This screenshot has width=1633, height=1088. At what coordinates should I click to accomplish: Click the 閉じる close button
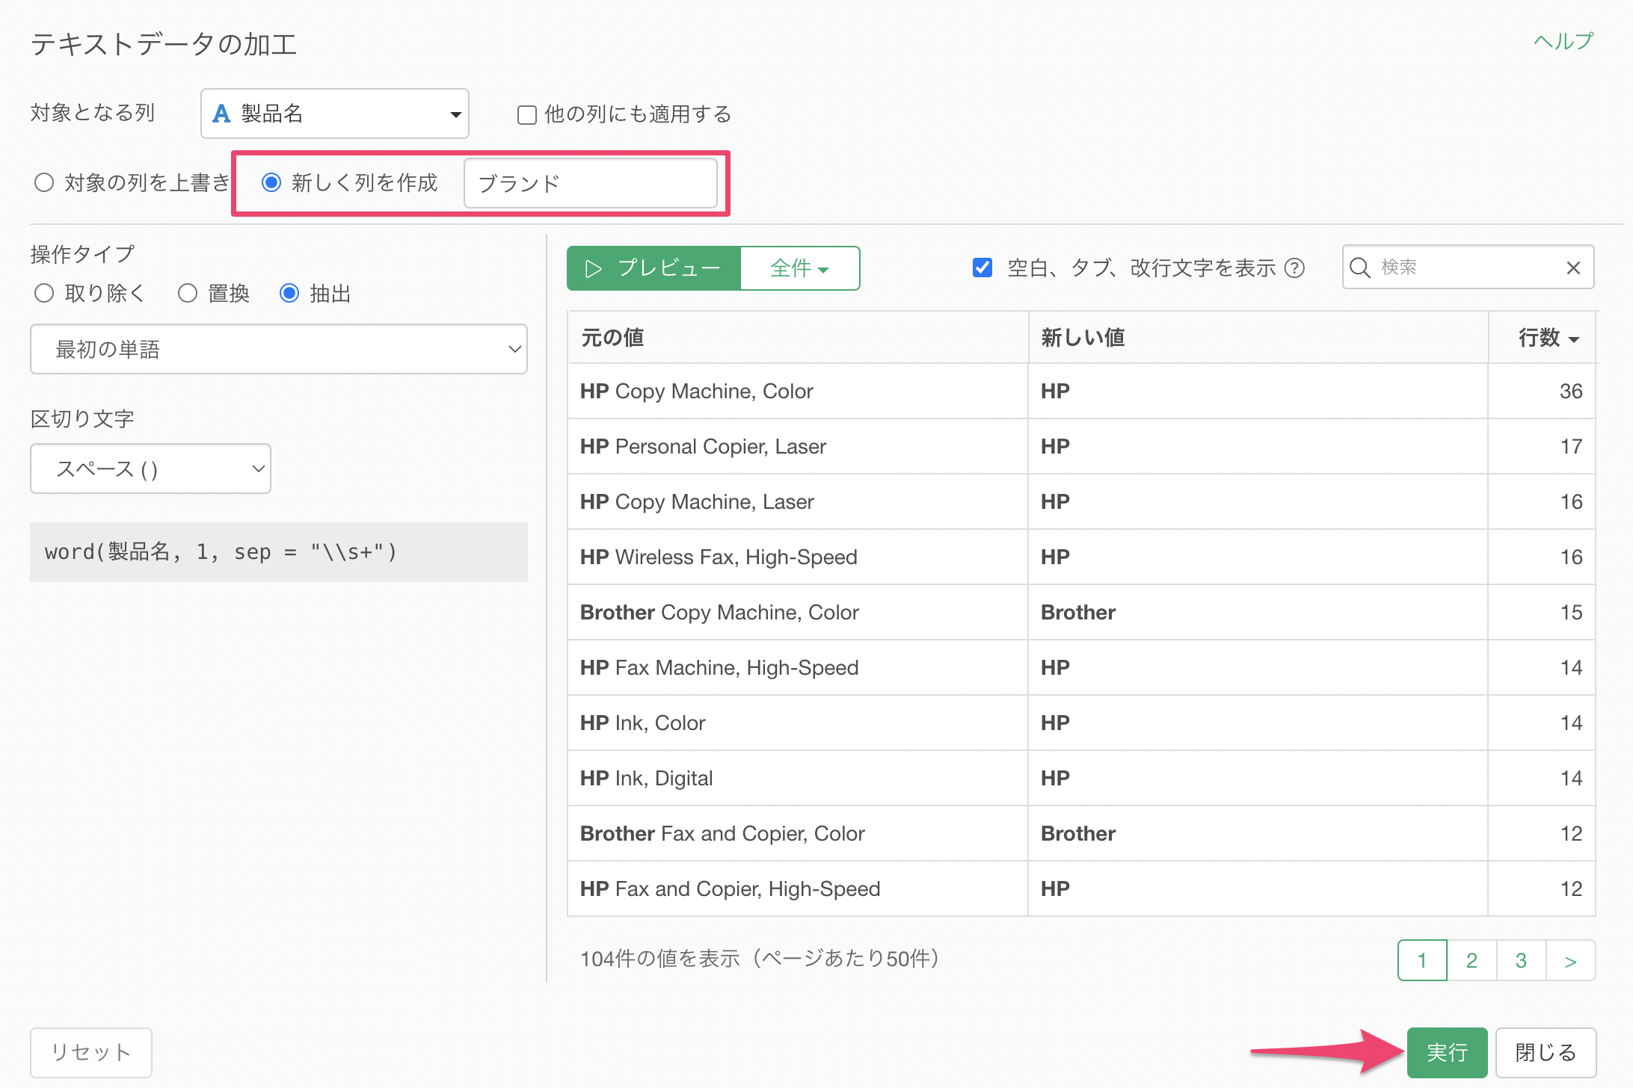1546,1052
